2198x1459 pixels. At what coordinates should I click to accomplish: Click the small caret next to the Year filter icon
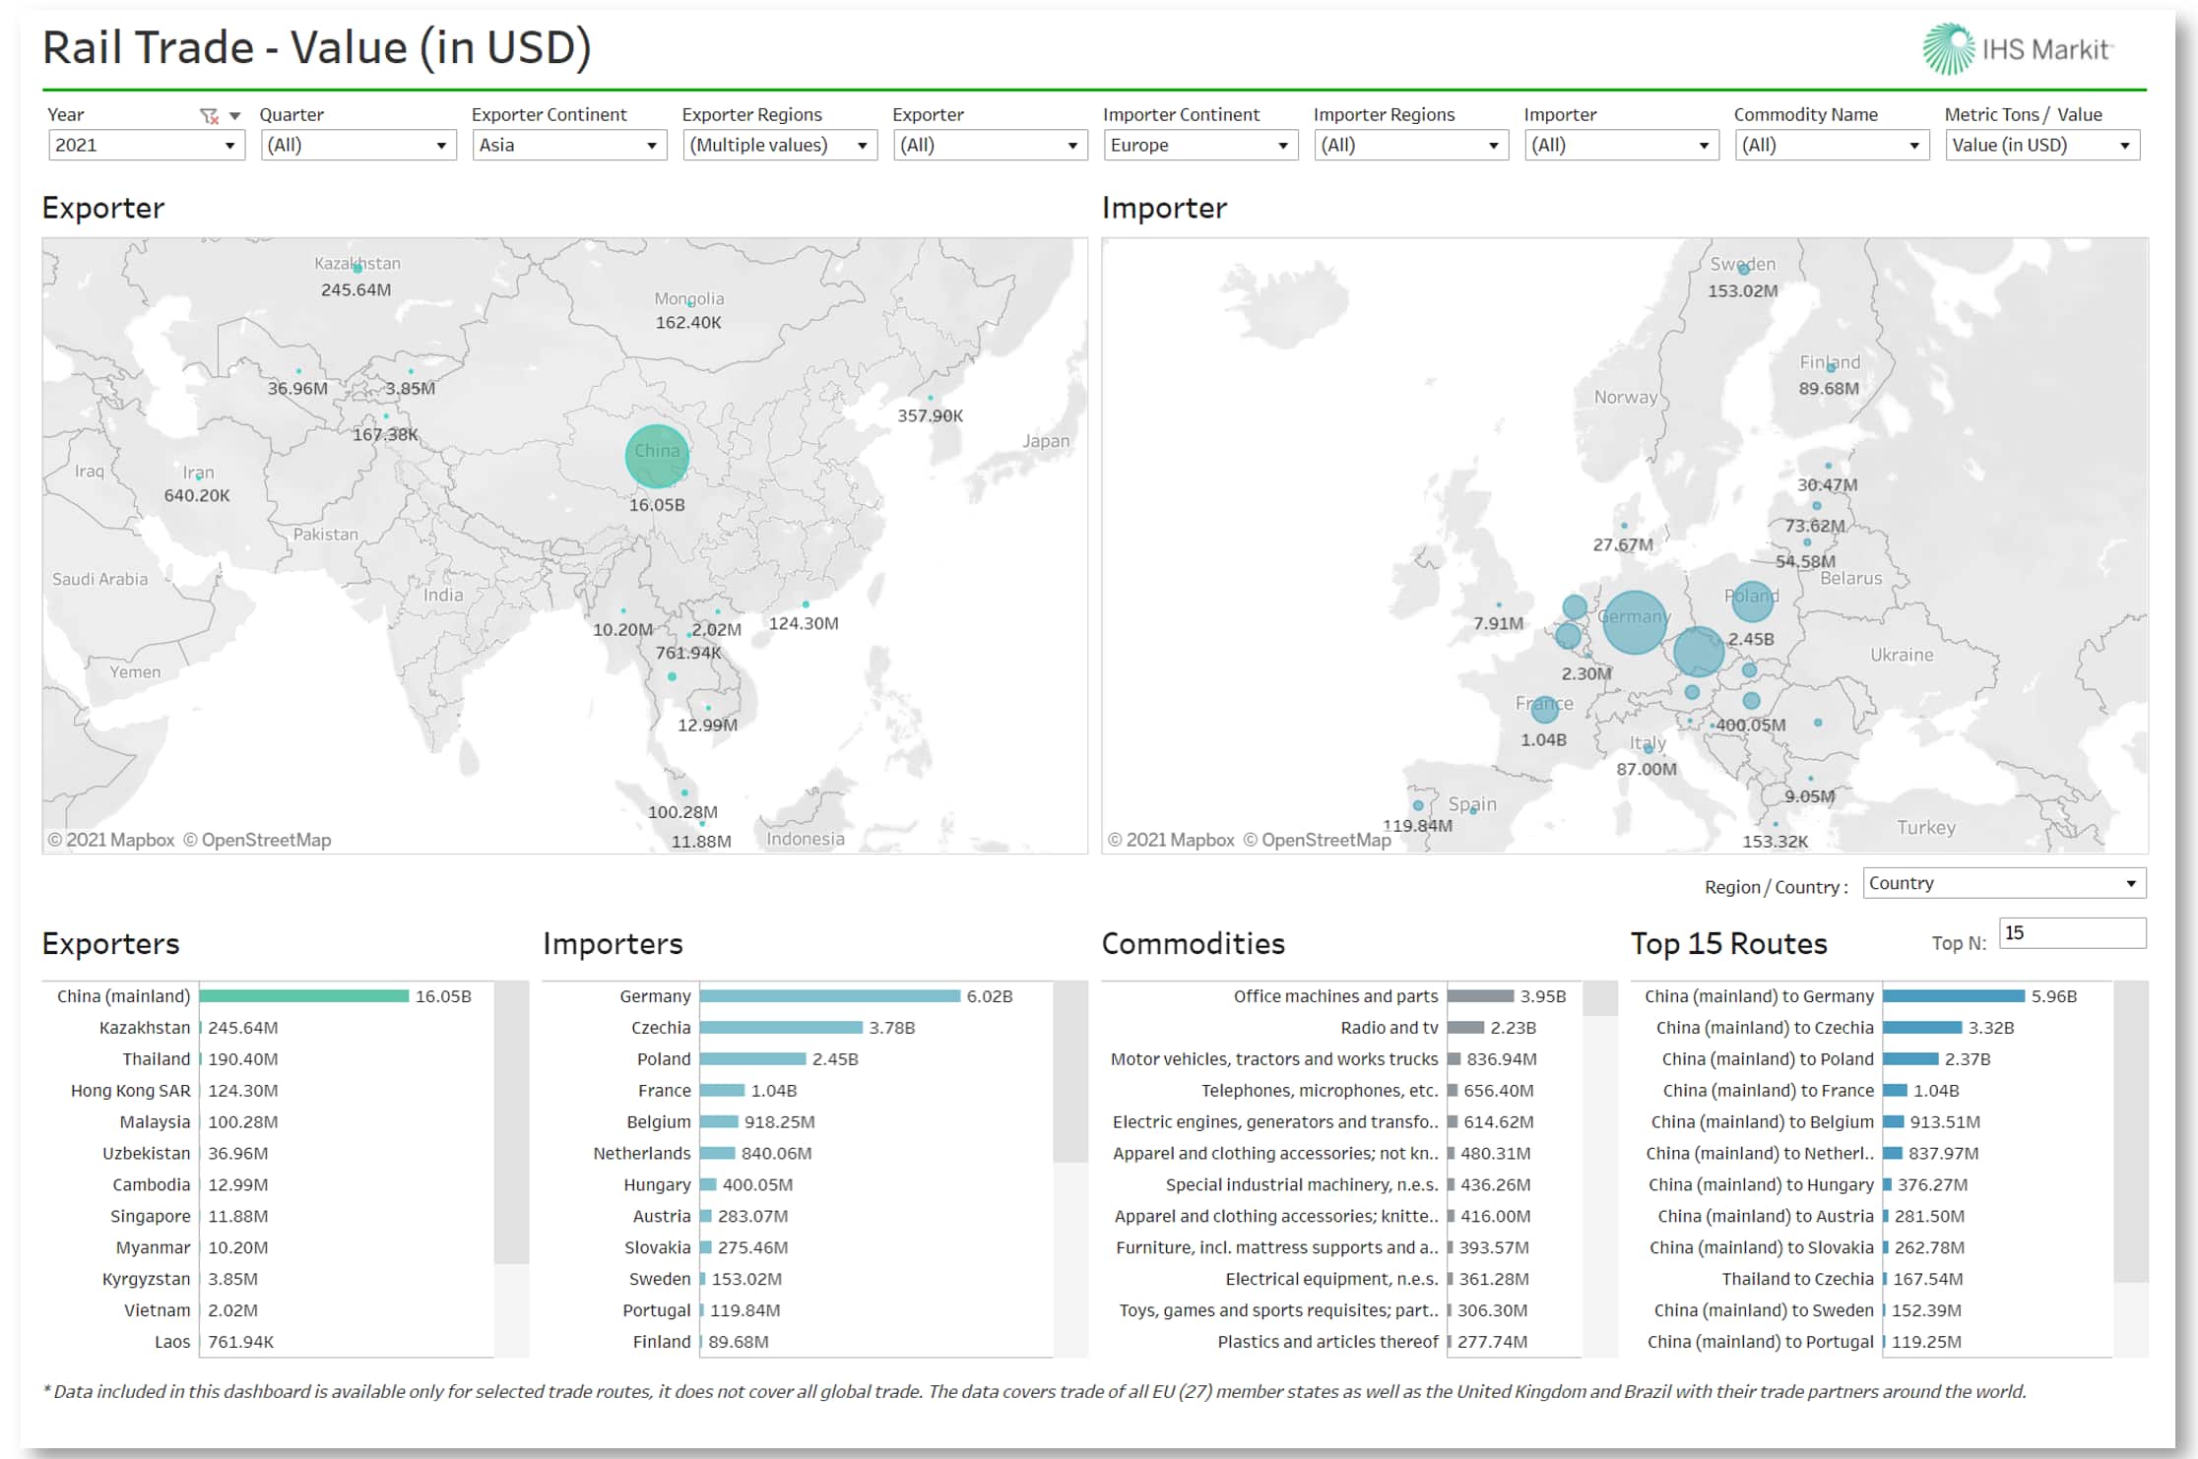(x=234, y=116)
